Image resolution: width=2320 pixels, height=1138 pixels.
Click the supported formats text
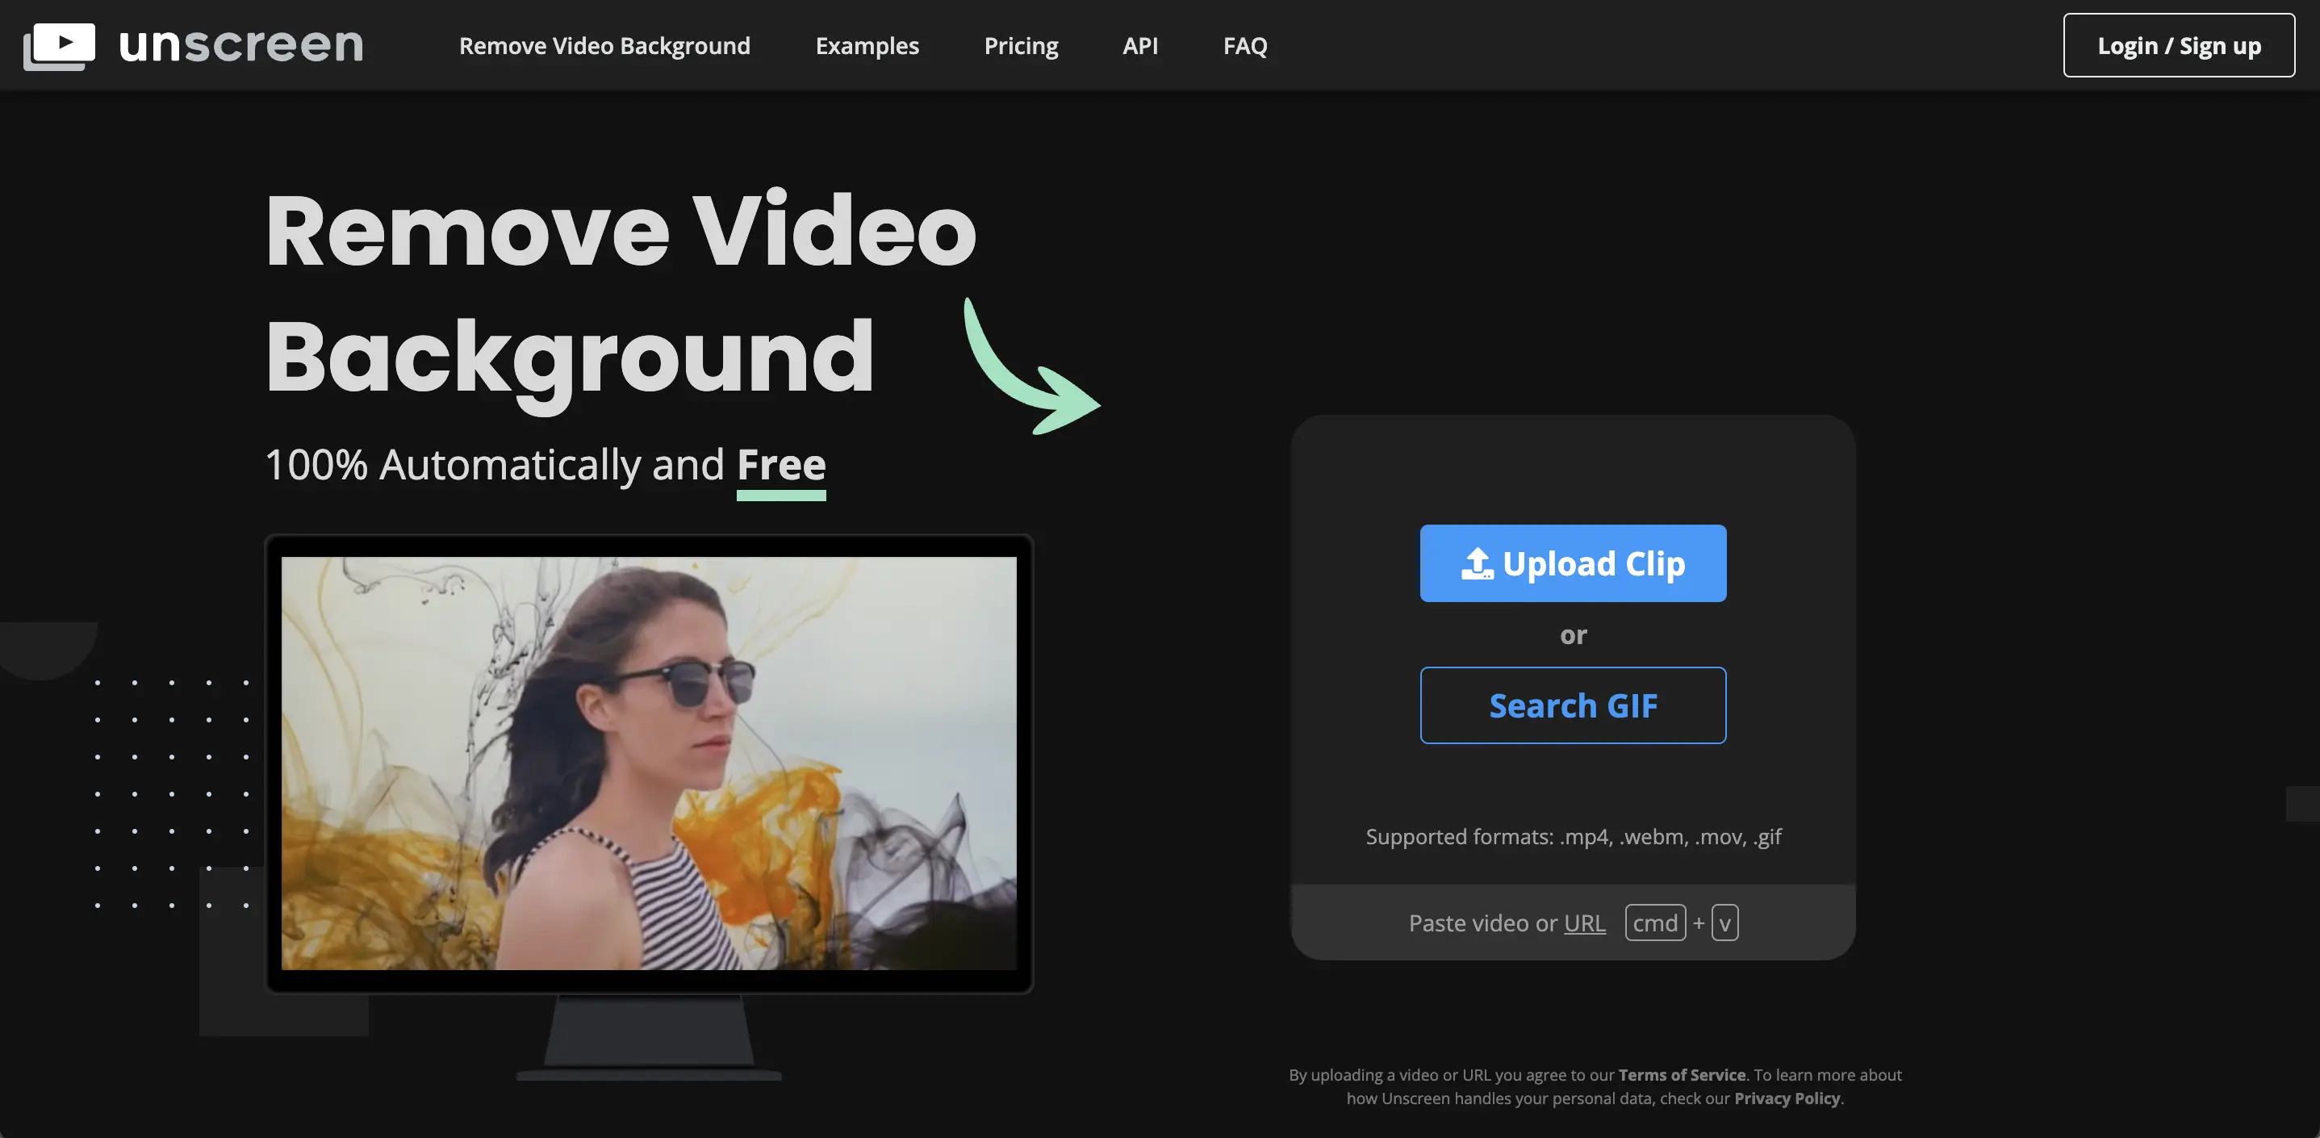[x=1574, y=836]
